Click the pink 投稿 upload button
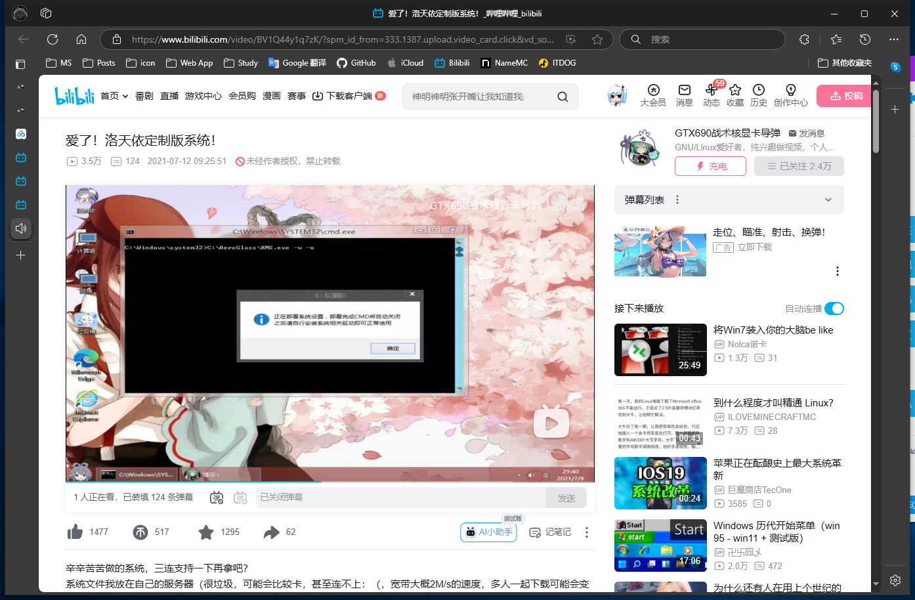This screenshot has width=915, height=600. tap(846, 96)
